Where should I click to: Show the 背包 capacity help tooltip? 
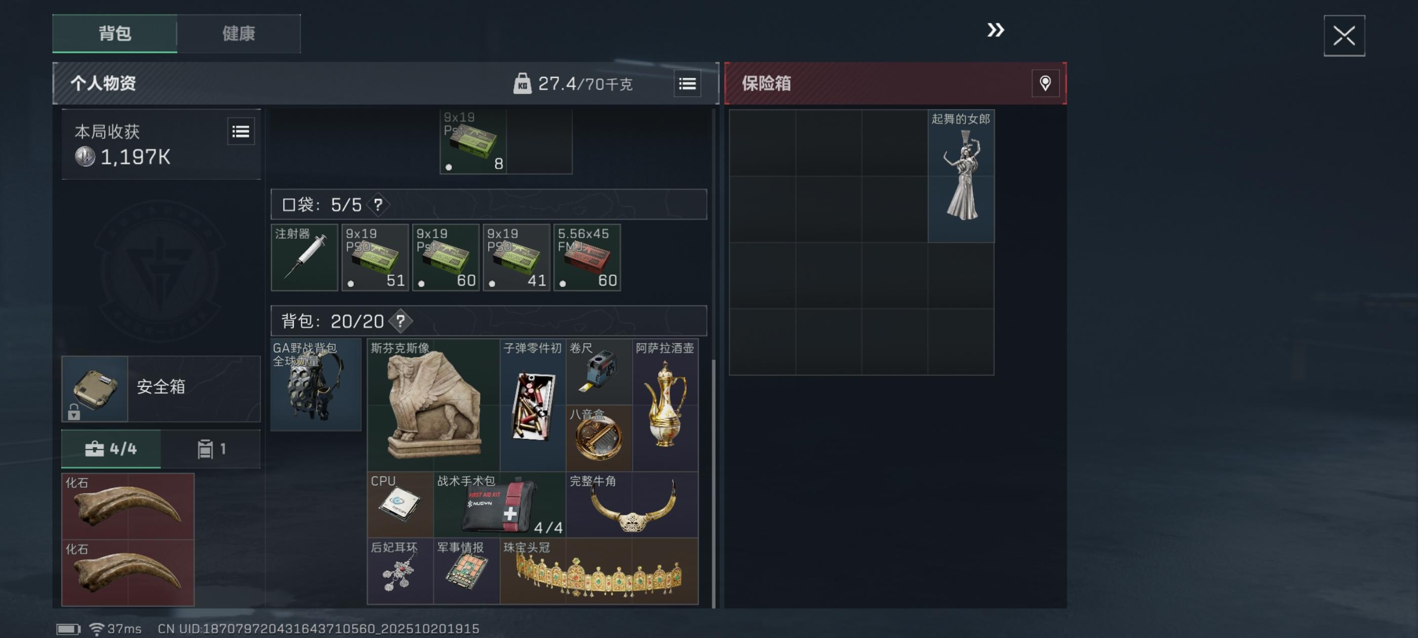400,321
